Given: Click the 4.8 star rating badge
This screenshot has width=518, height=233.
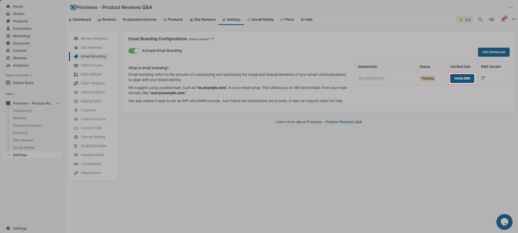Looking at the screenshot, I should coord(465,19).
